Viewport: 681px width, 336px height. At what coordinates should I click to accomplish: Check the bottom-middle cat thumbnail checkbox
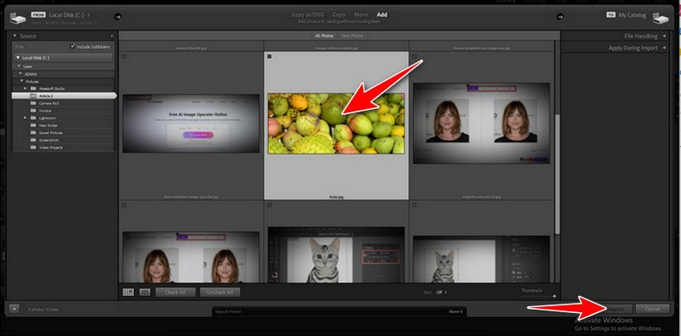(x=269, y=205)
